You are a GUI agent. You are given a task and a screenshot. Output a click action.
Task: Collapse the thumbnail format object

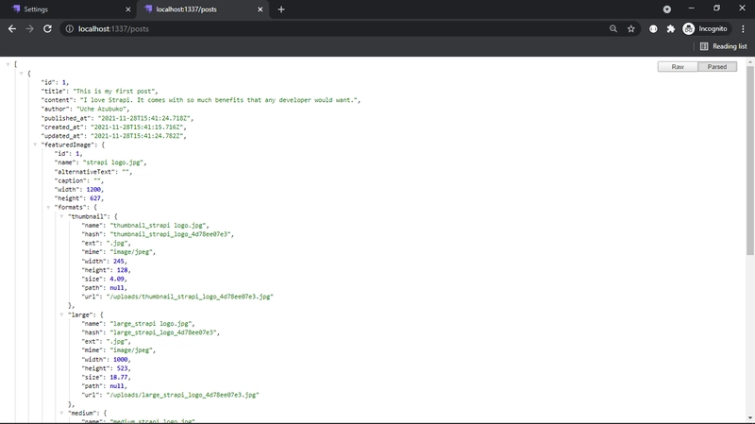pos(61,216)
